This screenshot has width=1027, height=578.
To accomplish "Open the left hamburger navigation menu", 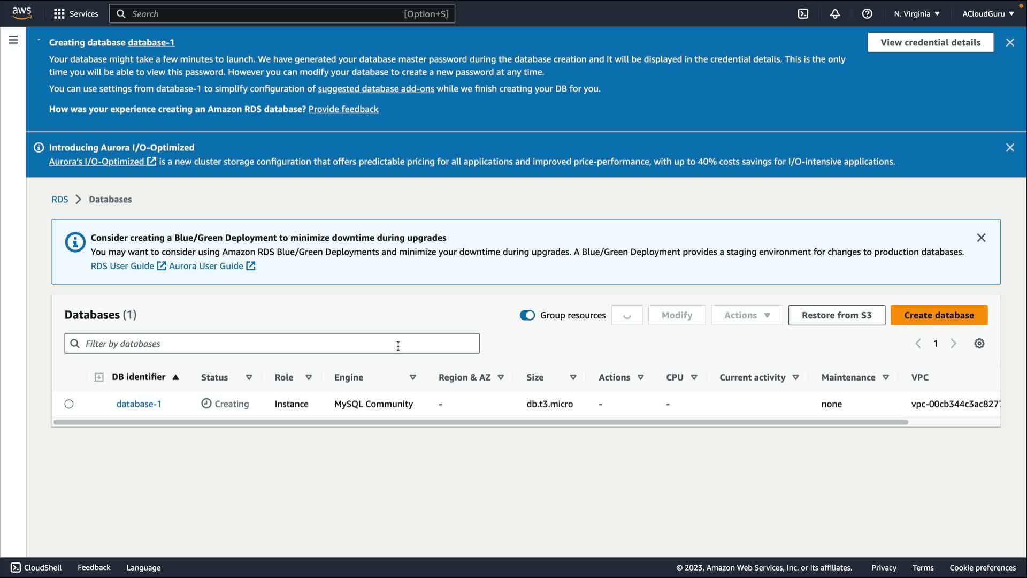I will (13, 40).
